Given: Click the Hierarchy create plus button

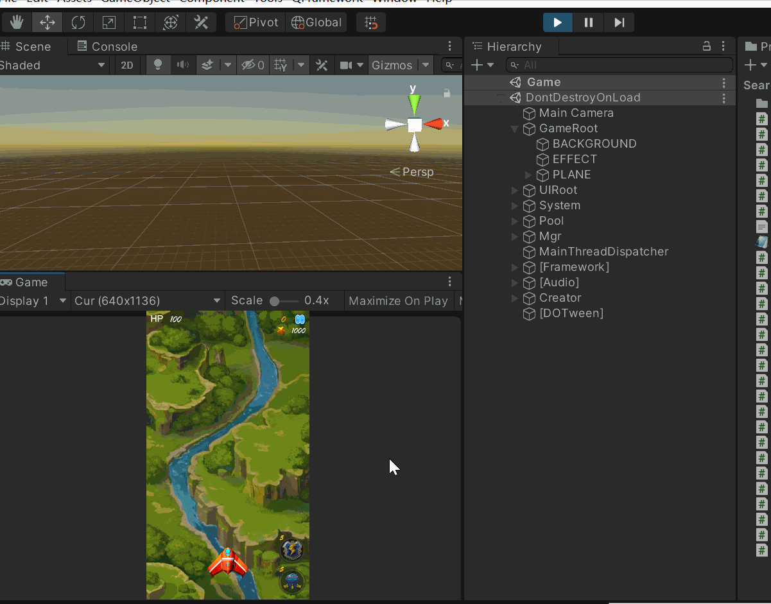Looking at the screenshot, I should click(477, 65).
